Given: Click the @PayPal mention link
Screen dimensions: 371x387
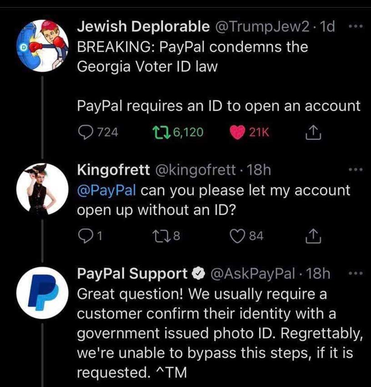Looking at the screenshot, I should click(x=106, y=190).
